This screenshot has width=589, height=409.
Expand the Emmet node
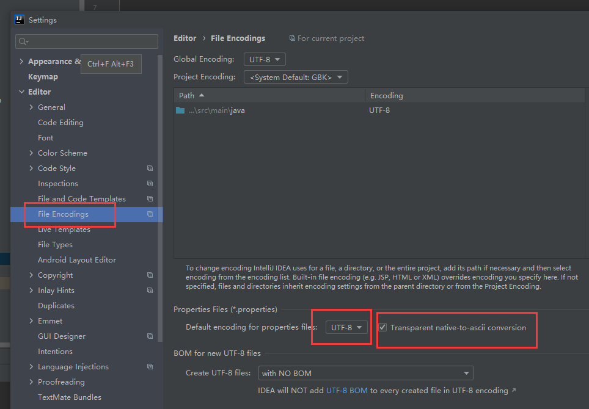tap(31, 321)
